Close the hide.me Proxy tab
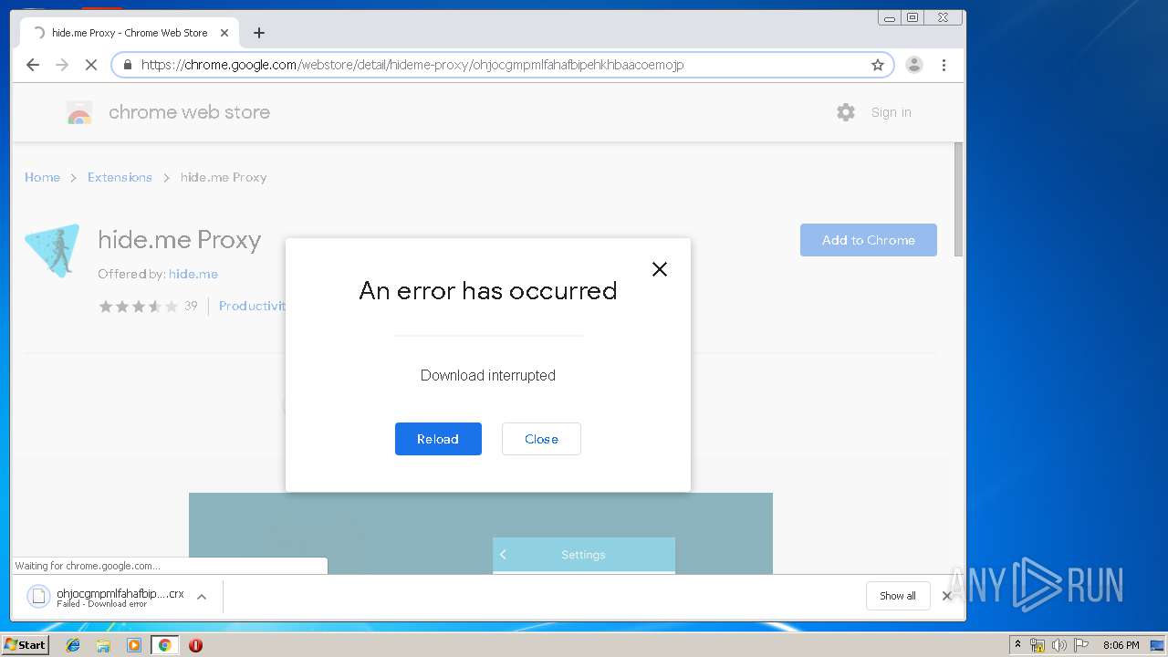 pyautogui.click(x=224, y=33)
